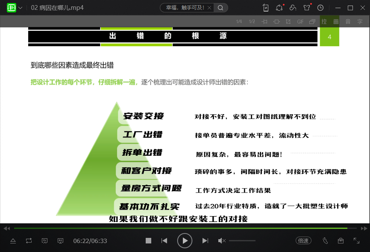Image resolution: width=370 pixels, height=252 pixels.
Task: Open the 控 control tab
Action: tap(324, 21)
